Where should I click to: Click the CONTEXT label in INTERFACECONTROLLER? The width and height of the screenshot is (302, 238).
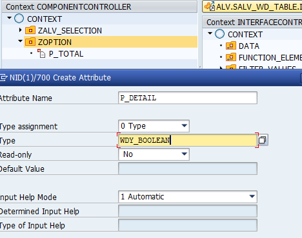tap(245, 35)
